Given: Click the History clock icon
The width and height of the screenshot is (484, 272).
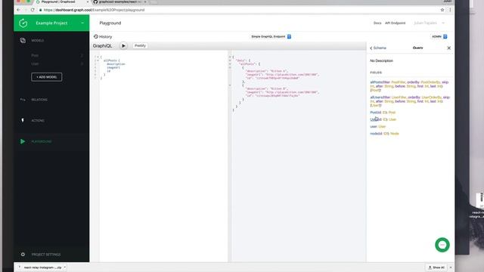Looking at the screenshot, I should 96,36.
